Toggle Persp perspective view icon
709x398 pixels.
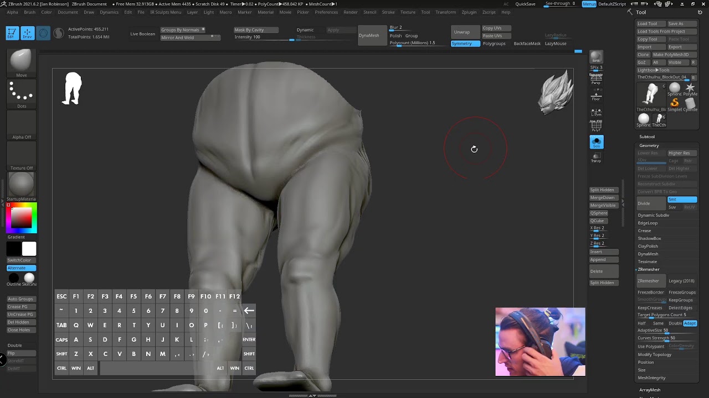click(x=596, y=79)
